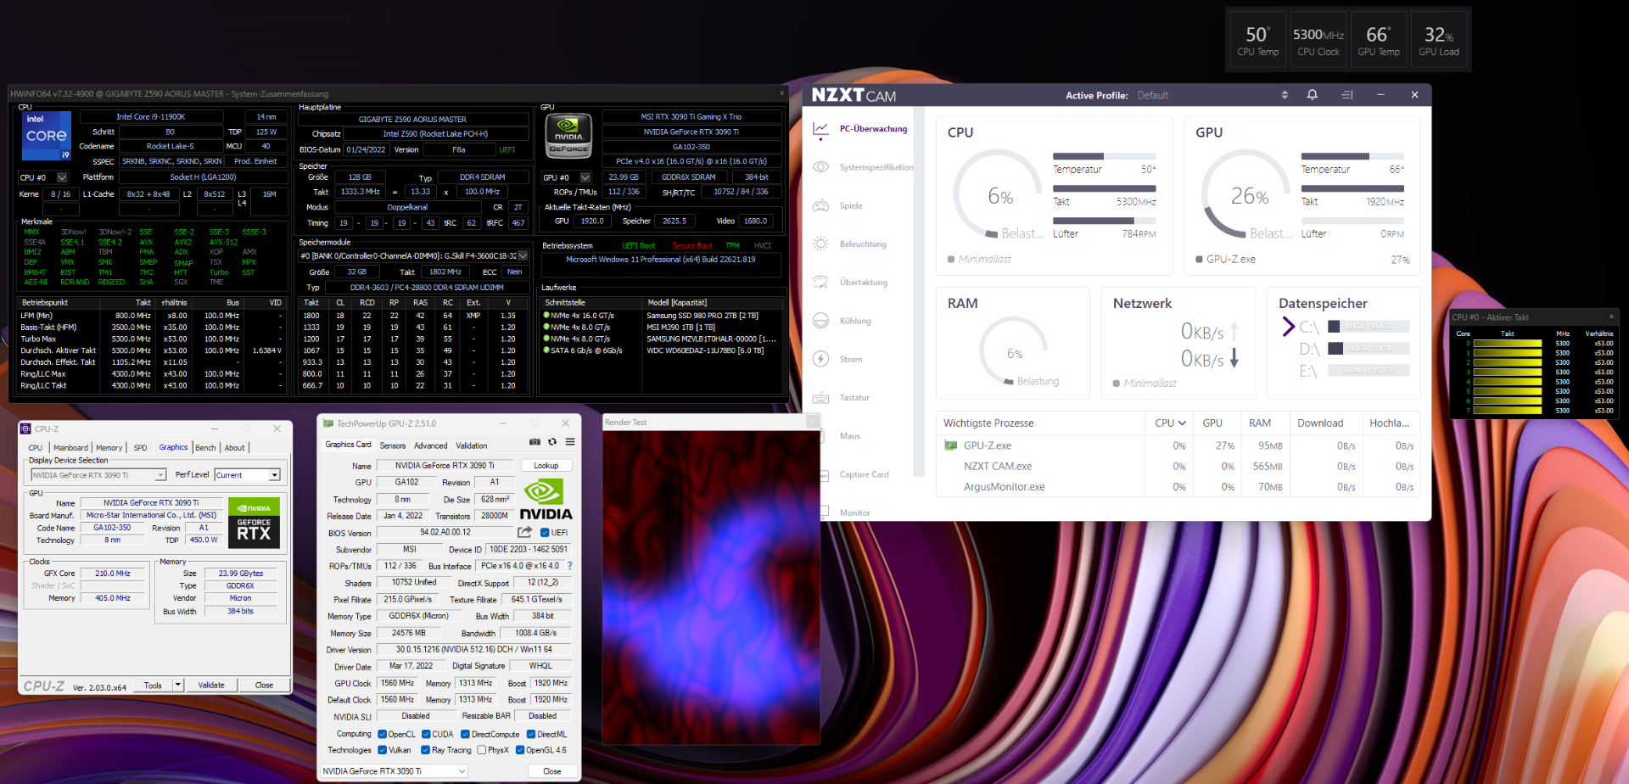1629x784 pixels.
Task: Open CPU #0 selector dropdown in HWiNFO
Action: (x=62, y=177)
